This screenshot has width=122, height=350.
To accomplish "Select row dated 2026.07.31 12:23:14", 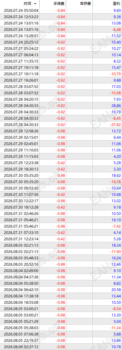I will tap(61, 238).
